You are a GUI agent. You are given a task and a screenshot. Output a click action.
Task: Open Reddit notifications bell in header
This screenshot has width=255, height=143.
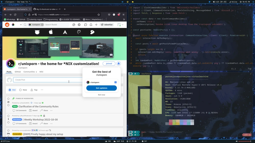click(x=91, y=25)
